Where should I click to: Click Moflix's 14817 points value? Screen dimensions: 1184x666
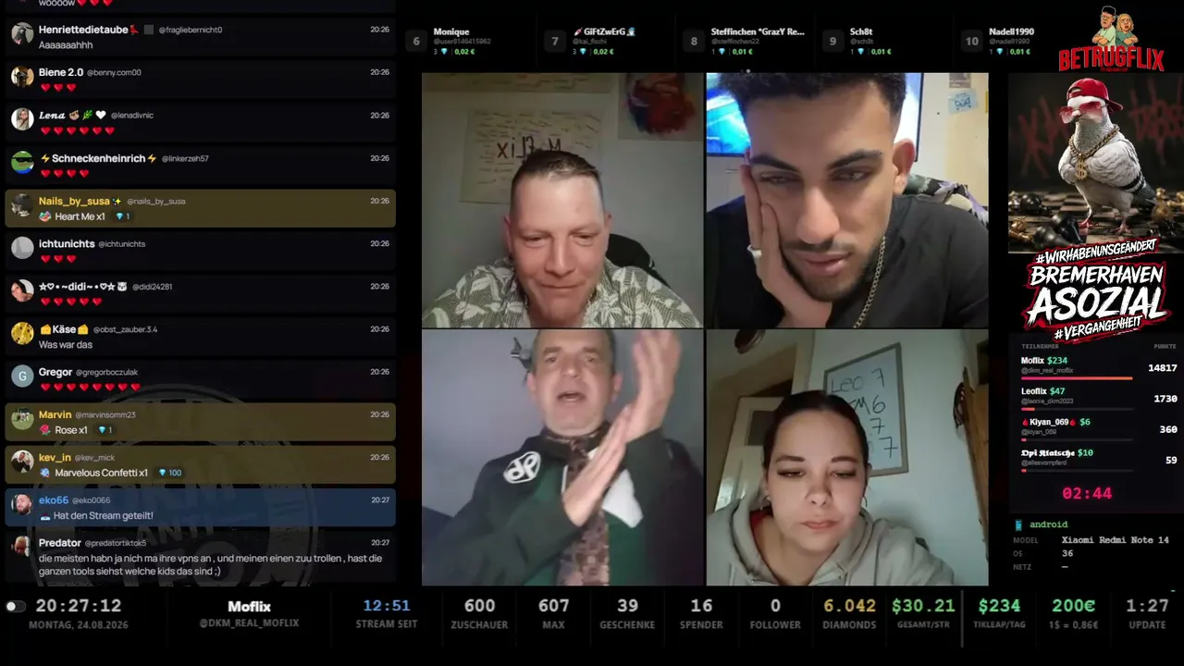[x=1162, y=368]
